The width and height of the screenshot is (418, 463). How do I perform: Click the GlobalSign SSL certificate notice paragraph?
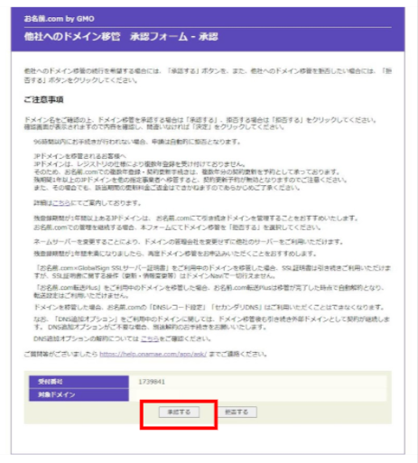pos(212,272)
